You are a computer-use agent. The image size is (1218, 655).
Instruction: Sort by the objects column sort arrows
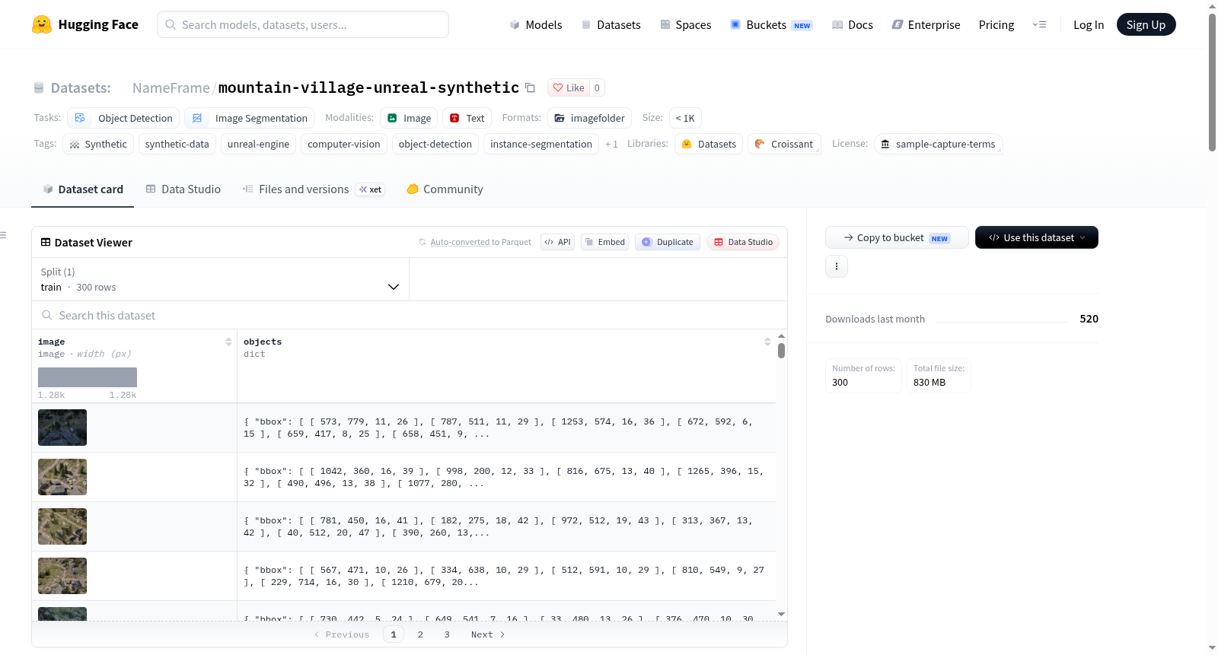click(x=767, y=342)
